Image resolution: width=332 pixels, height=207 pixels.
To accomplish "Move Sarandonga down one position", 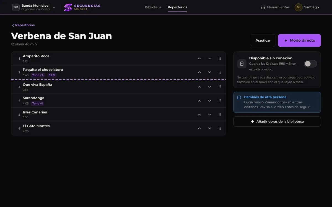I will (209, 101).
